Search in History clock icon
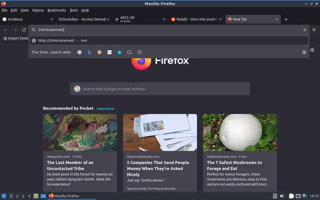The image size is (320, 200). pos(139,52)
